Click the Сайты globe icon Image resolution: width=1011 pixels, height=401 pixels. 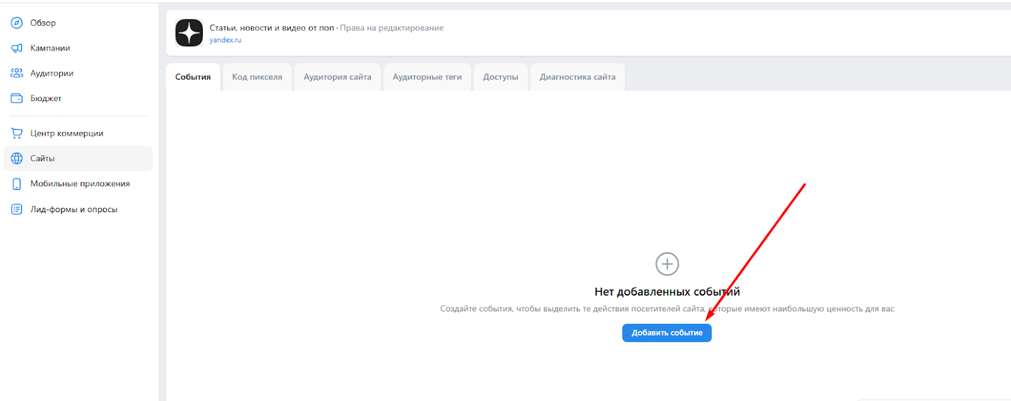pyautogui.click(x=17, y=159)
